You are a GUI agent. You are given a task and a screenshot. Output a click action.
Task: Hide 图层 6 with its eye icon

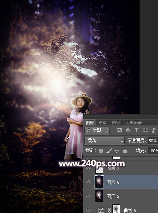point(88,182)
